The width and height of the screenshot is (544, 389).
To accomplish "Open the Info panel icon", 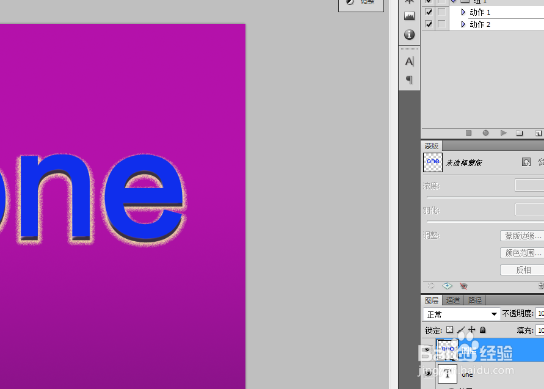I will [x=410, y=34].
